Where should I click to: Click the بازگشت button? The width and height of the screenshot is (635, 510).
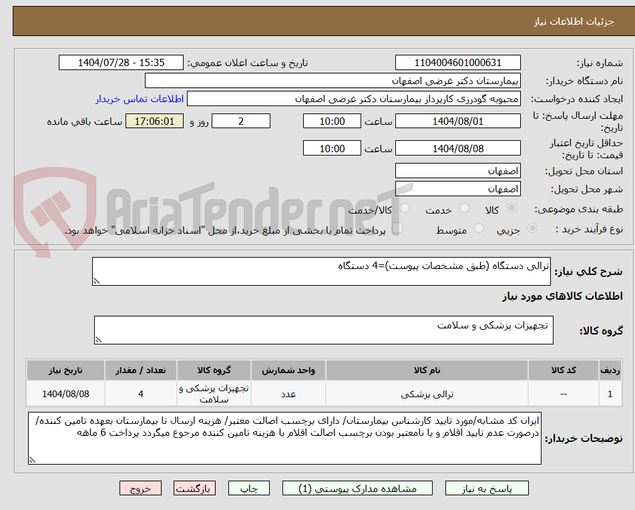click(195, 488)
